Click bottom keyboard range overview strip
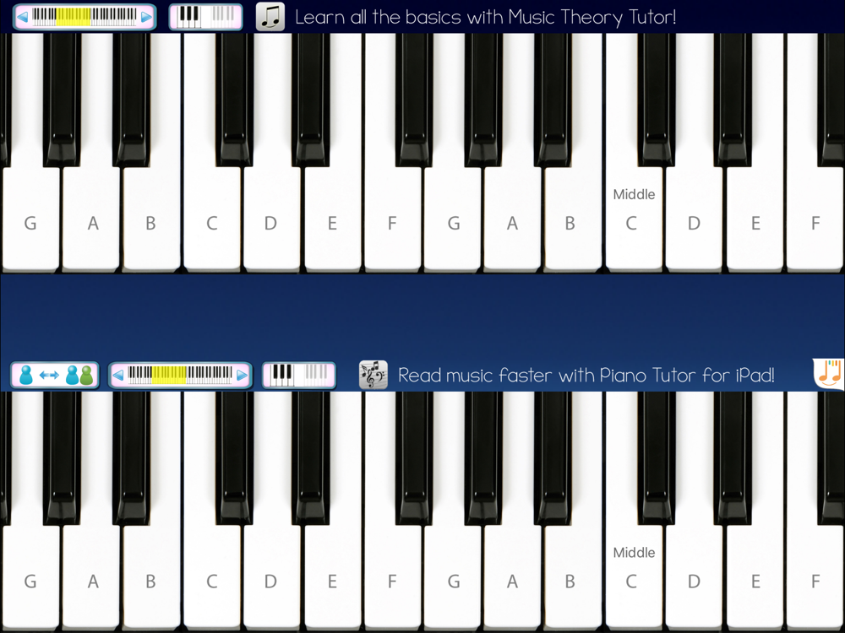845x633 pixels. [x=180, y=376]
